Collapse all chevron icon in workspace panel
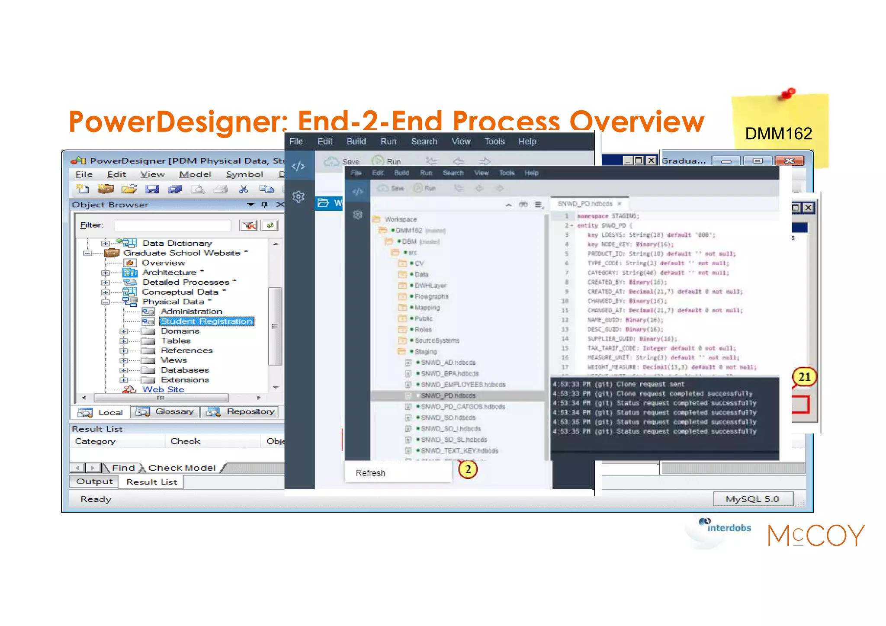Image resolution: width=886 pixels, height=626 pixels. (x=508, y=205)
